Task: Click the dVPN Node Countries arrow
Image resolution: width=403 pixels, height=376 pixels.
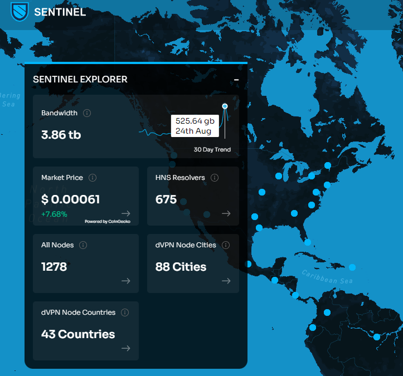Action: 125,348
